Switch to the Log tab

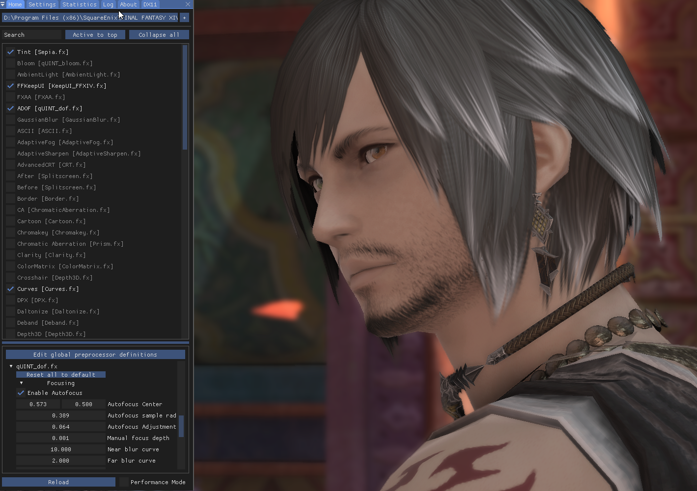(108, 4)
